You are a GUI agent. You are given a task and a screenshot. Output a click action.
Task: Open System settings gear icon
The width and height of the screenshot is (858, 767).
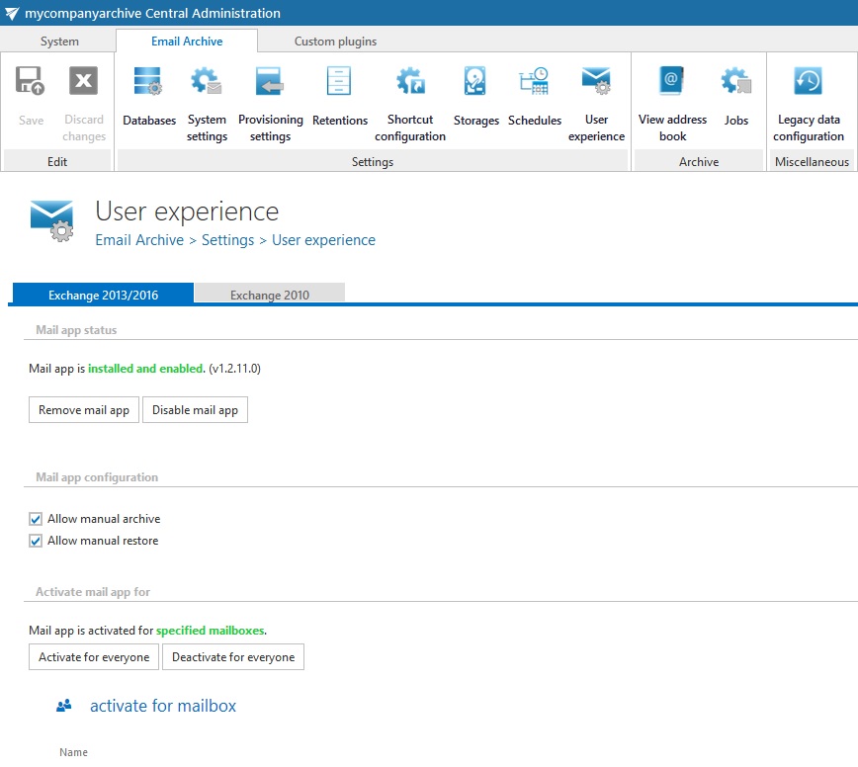point(207,81)
